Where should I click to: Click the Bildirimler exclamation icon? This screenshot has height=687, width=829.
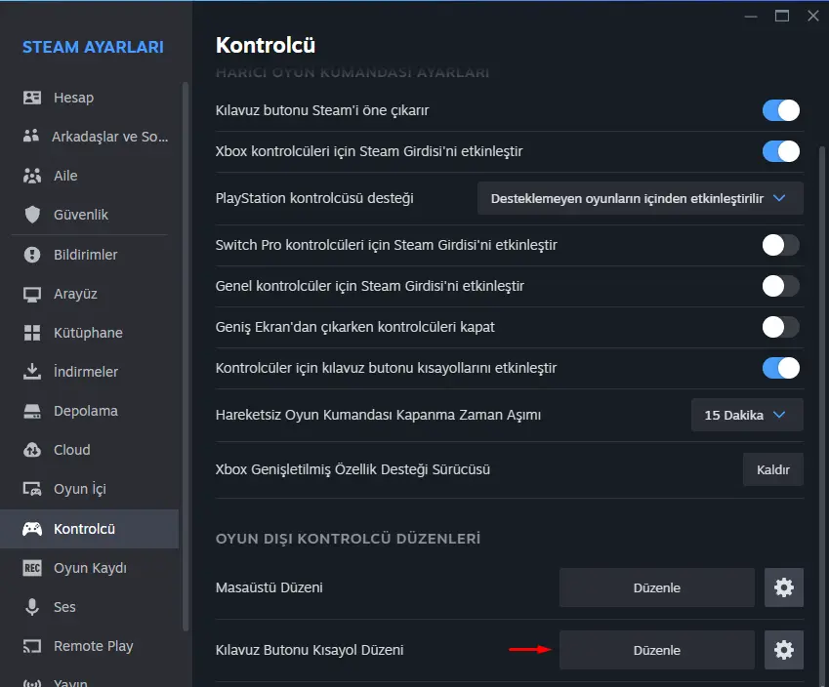[x=32, y=255]
